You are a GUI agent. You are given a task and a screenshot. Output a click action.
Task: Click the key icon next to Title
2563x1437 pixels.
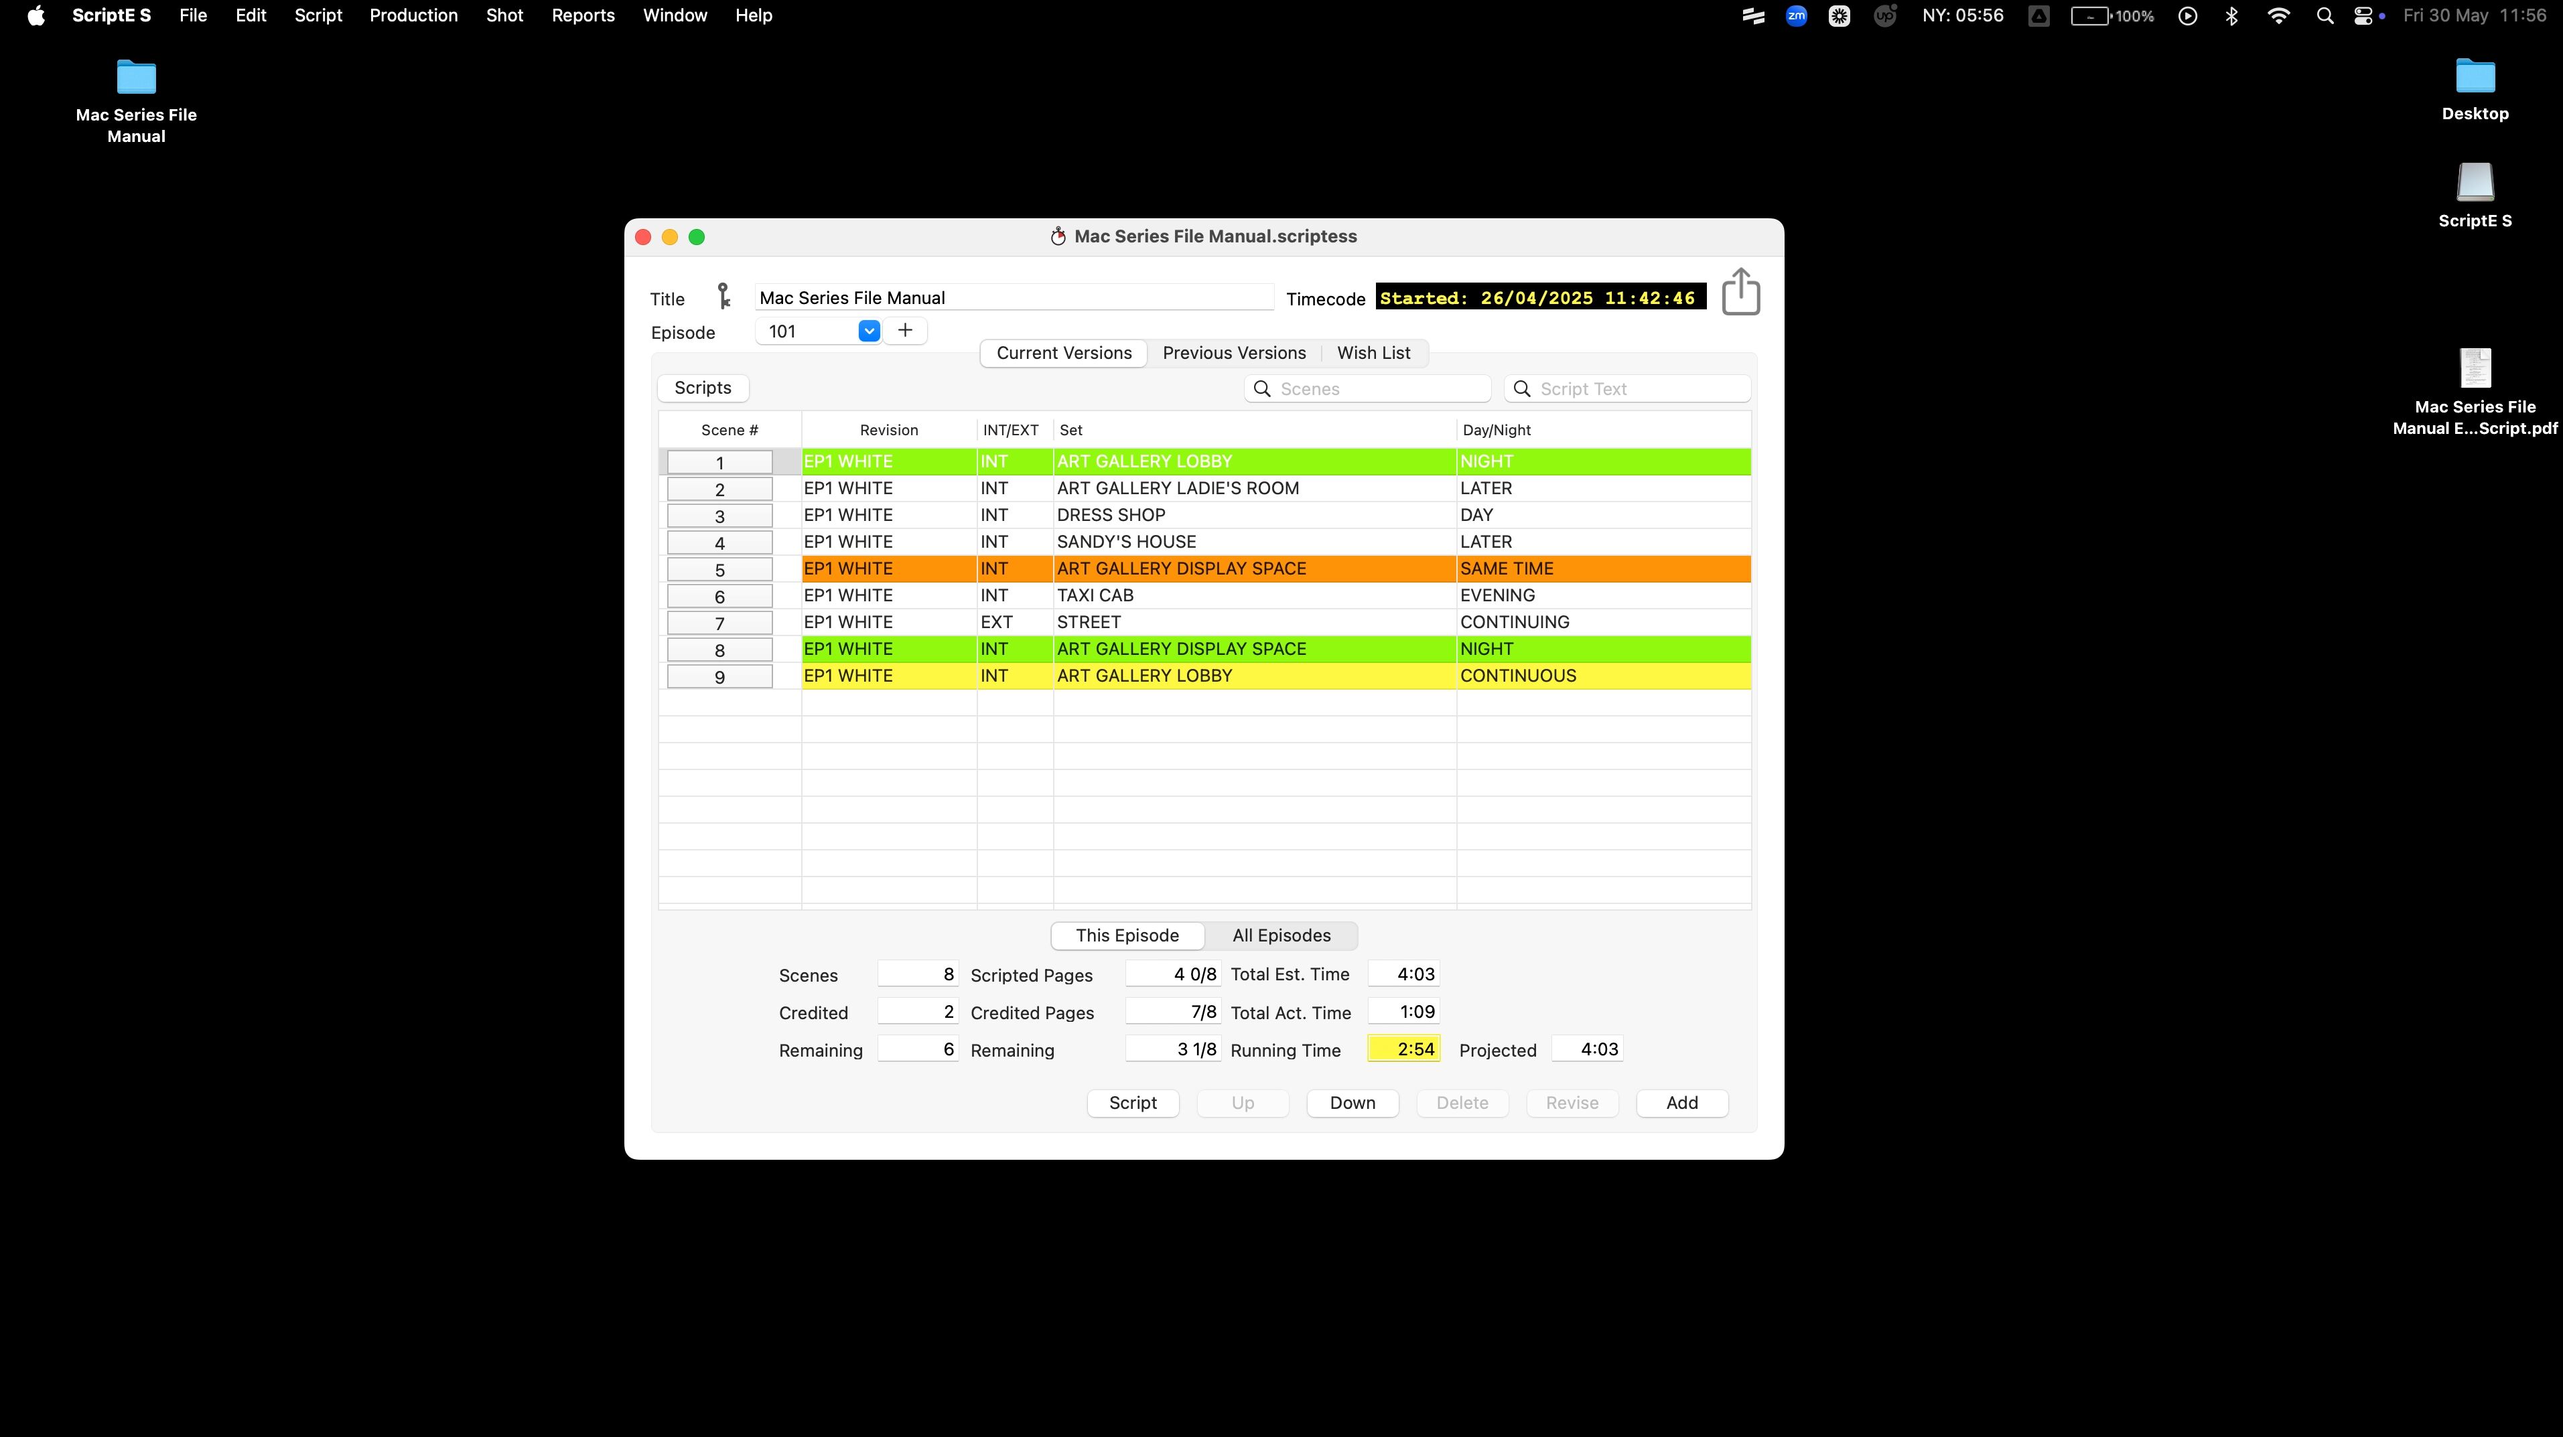coord(724,297)
